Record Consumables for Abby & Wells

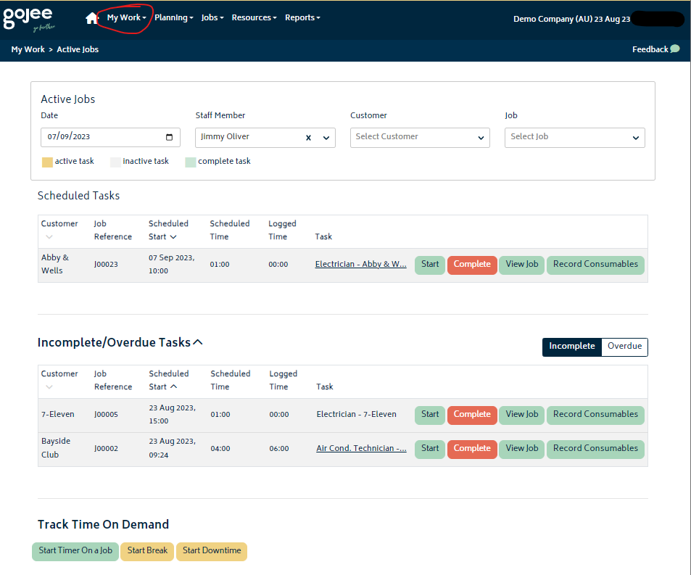(x=595, y=265)
